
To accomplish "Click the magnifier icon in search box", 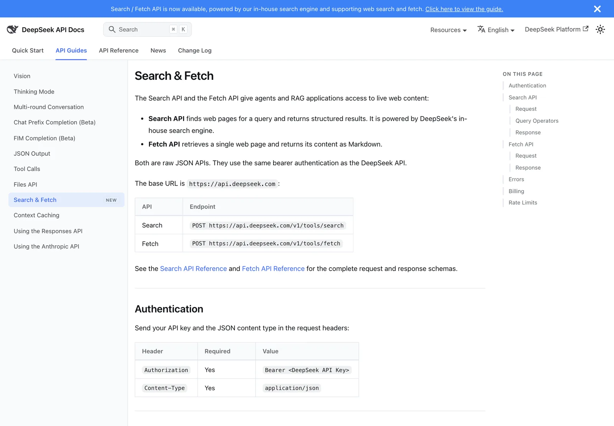I will click(112, 30).
